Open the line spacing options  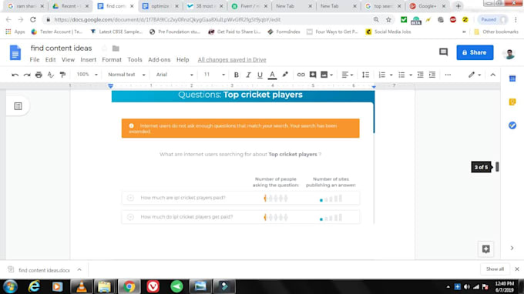click(365, 75)
